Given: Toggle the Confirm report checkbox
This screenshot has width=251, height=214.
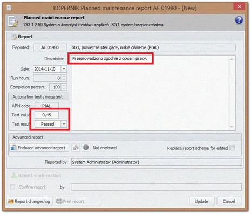Looking at the screenshot, I should pos(12,187).
